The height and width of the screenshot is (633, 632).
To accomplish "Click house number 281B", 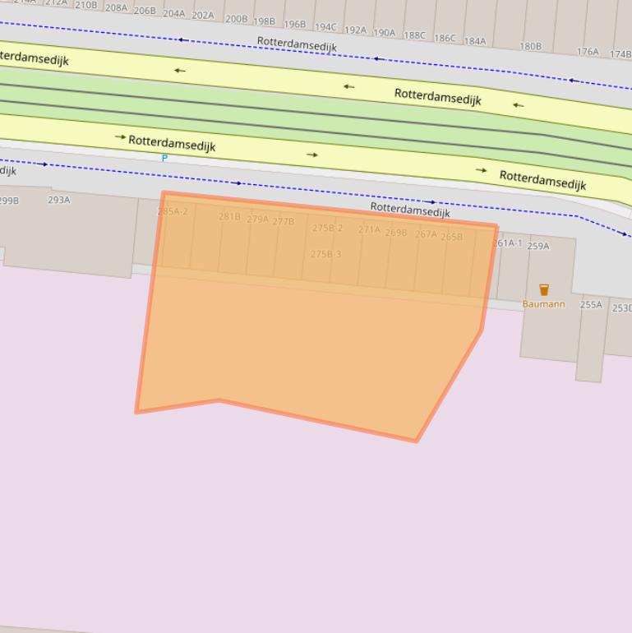I will [x=229, y=217].
